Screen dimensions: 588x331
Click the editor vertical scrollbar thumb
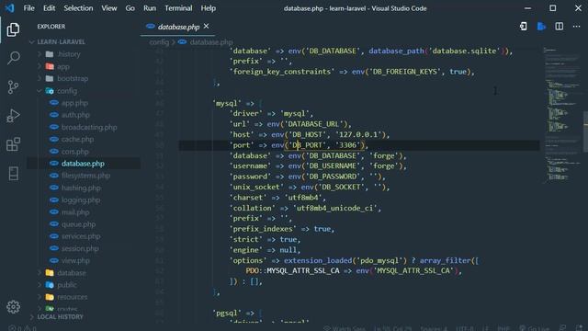(x=585, y=131)
